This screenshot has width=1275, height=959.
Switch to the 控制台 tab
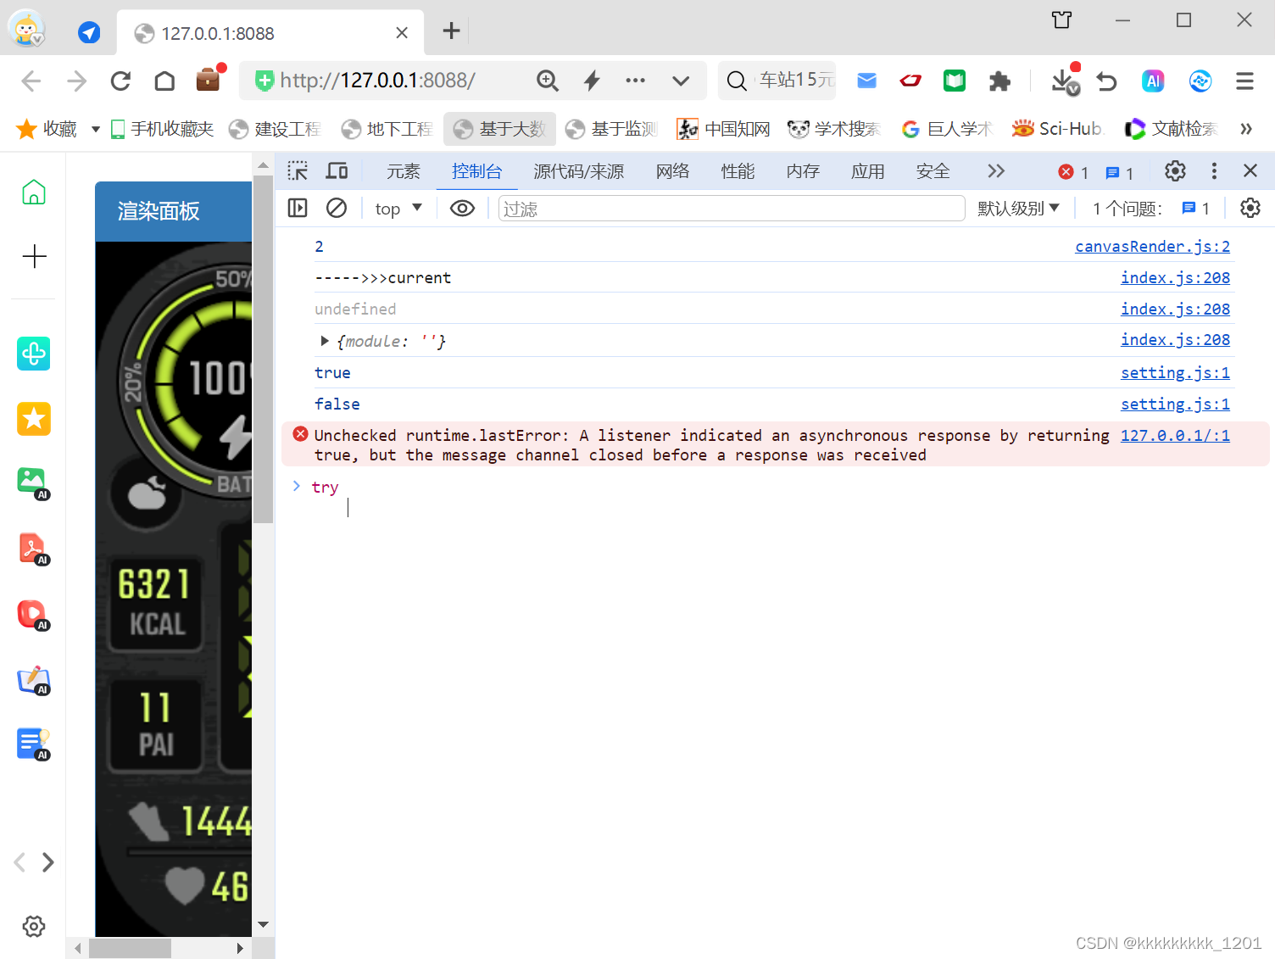point(477,171)
